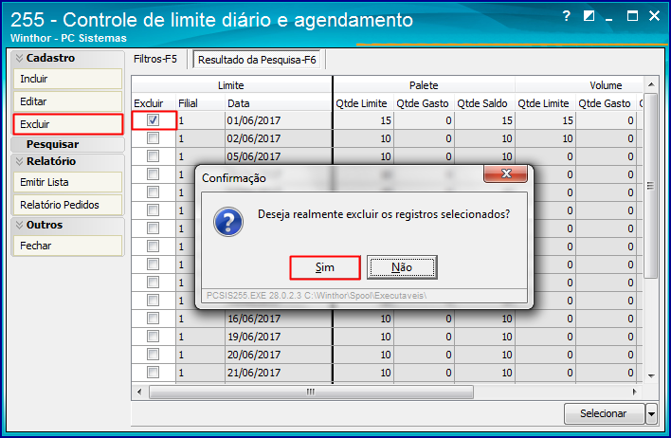Click the vertical scrollbar thumb
The height and width of the screenshot is (438, 671).
[x=651, y=186]
